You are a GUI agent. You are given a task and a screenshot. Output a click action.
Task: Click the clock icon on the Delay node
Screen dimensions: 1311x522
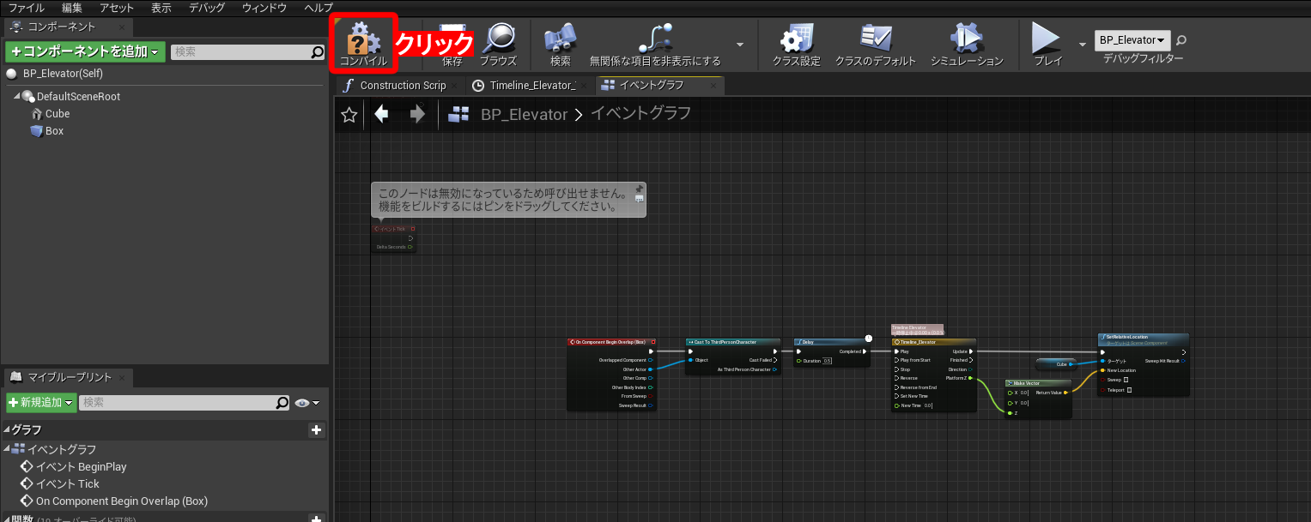coord(869,339)
